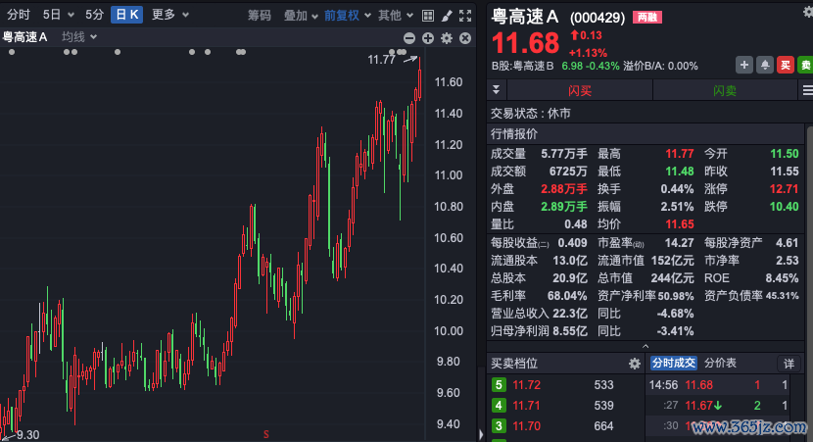Collapse the quick trade arrow icon
Screen dimensions: 813x442
click(497, 90)
